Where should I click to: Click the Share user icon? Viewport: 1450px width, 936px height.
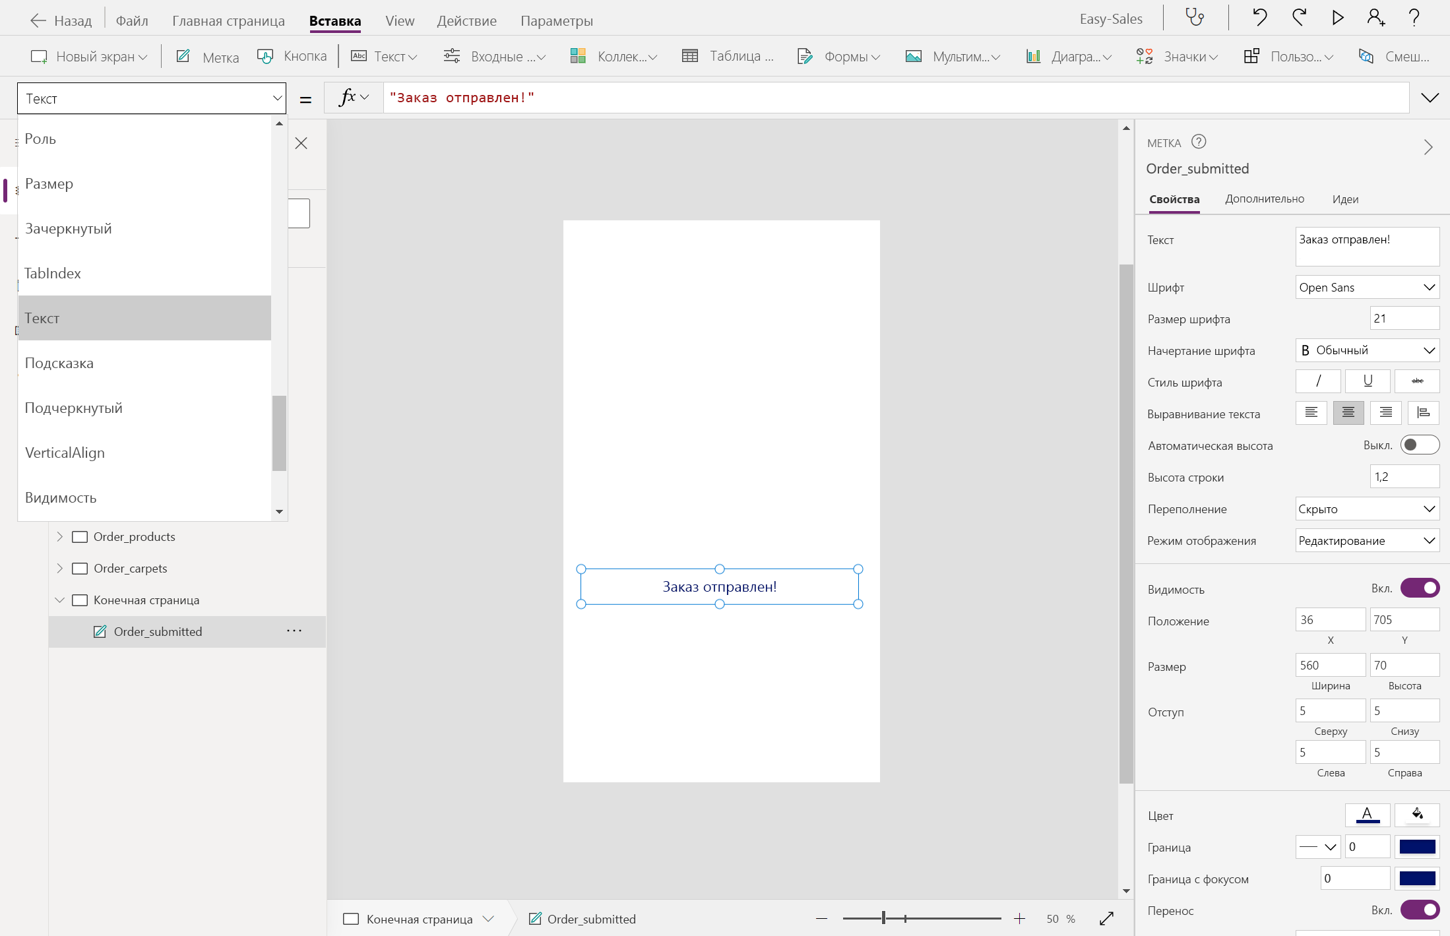click(1375, 18)
